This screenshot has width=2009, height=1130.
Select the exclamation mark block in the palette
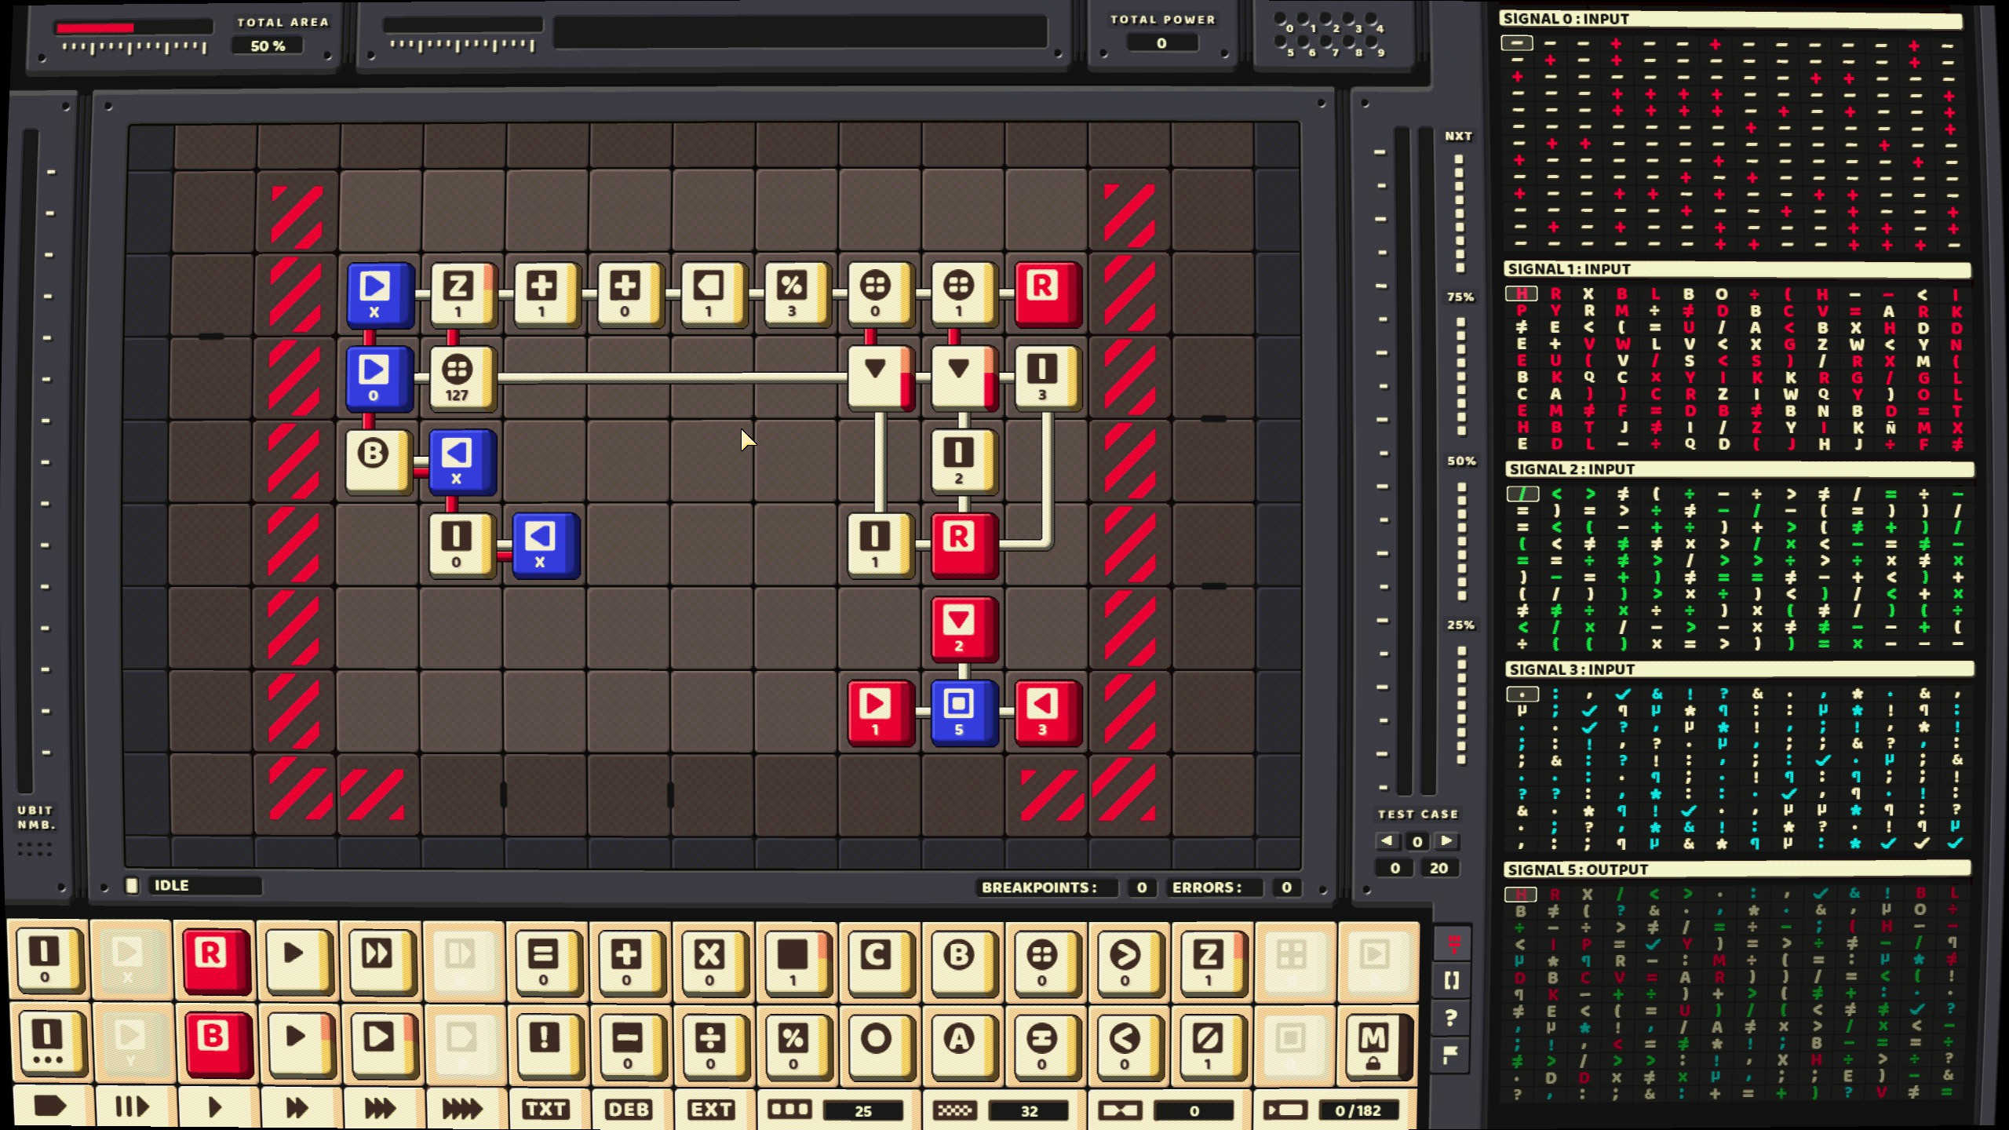(x=548, y=1044)
